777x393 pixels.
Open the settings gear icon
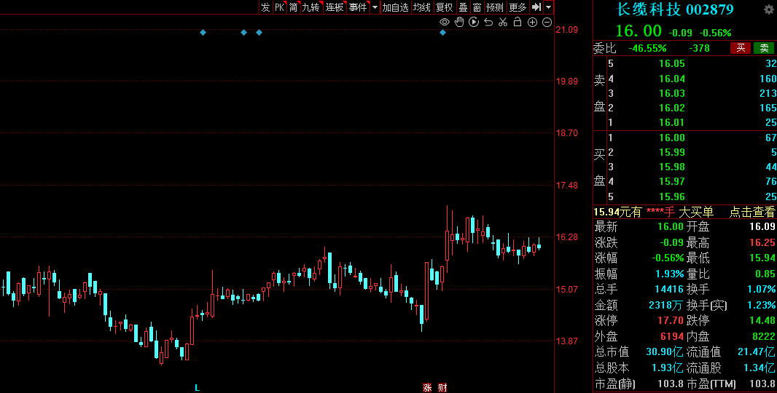[768, 9]
